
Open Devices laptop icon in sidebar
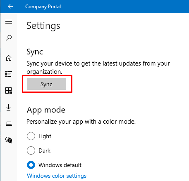click(x=9, y=124)
